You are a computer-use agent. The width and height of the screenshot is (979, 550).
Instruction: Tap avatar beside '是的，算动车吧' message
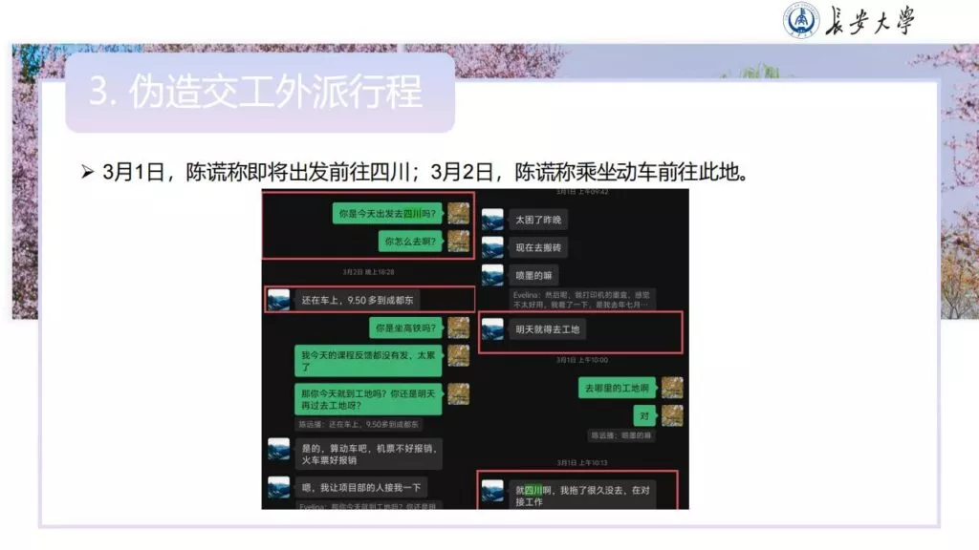(278, 450)
